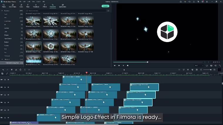Click the mark-out brace icon
The image size is (223, 125).
pos(209,62)
